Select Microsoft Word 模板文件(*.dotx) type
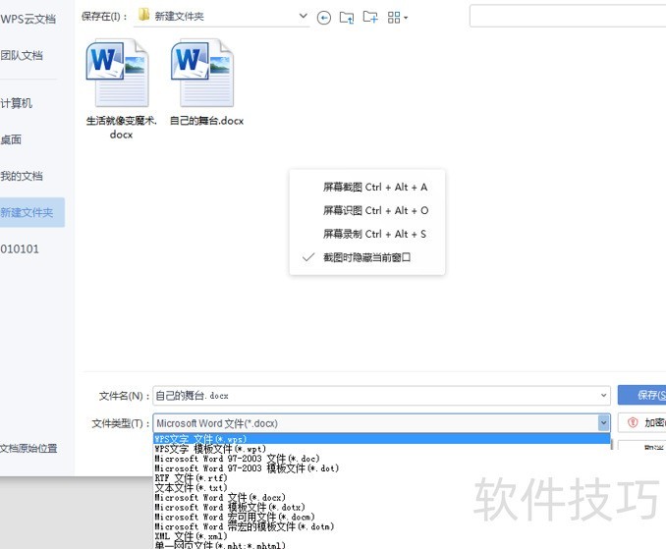This screenshot has width=666, height=549. point(381,507)
